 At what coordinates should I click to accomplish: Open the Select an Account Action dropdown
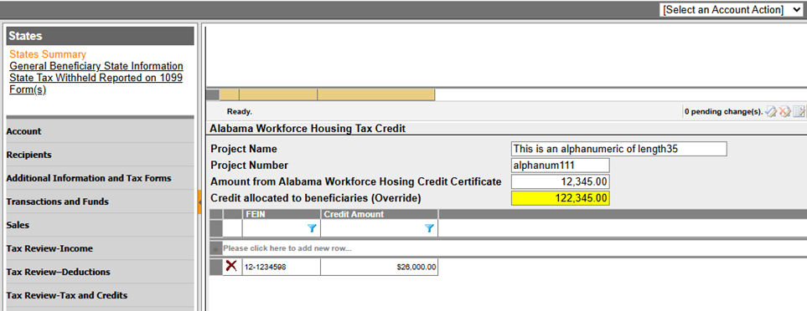tap(731, 10)
